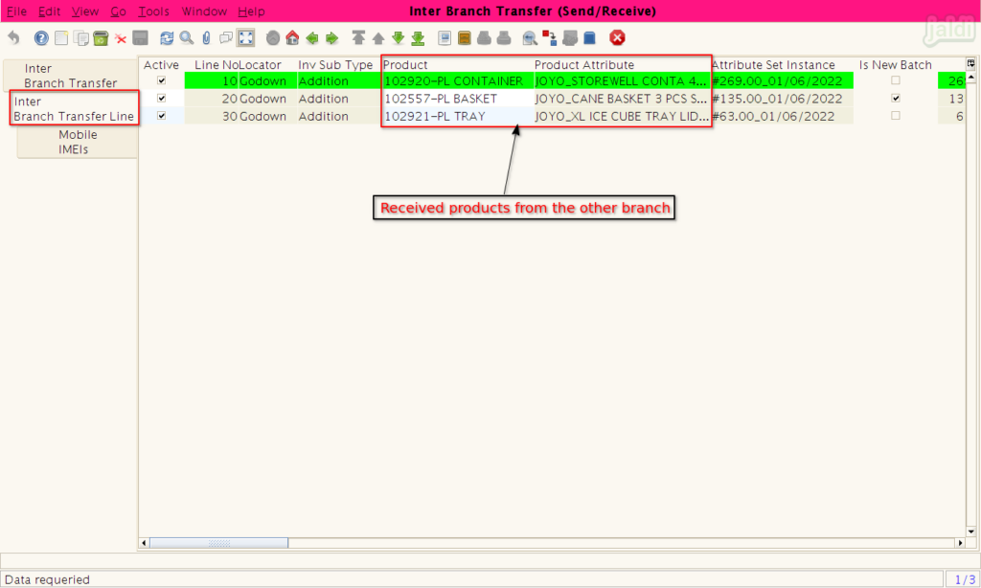Open the Chat speech bubble icon
This screenshot has height=588, width=981.
tap(226, 38)
